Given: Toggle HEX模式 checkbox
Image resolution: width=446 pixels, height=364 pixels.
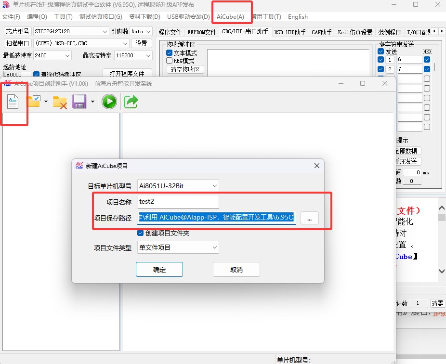Looking at the screenshot, I should tap(169, 61).
